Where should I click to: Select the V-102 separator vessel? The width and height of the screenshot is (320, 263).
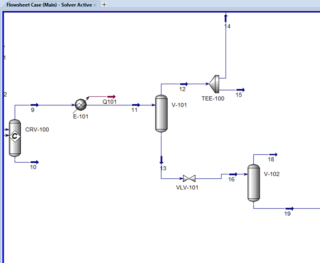tap(254, 183)
